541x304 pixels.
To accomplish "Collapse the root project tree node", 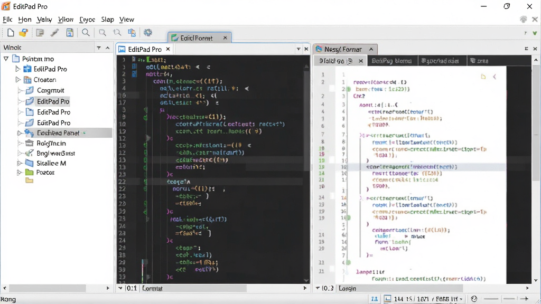I will coord(6,59).
